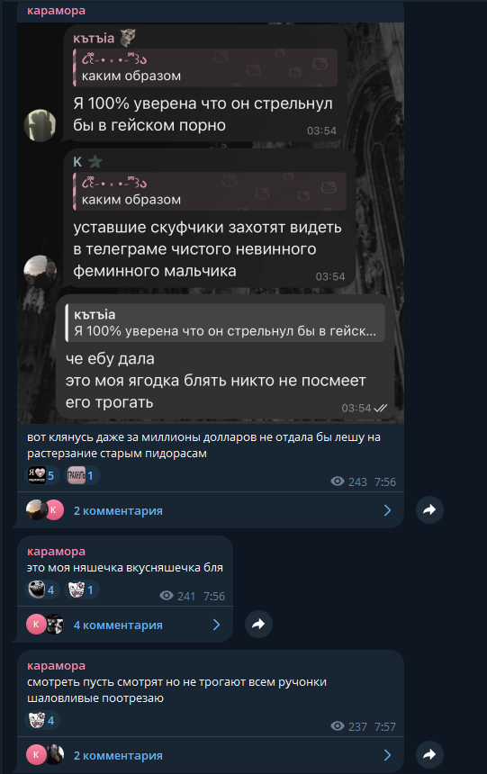The width and height of the screenshot is (487, 774).
Task: Click commenter avatars beside 2 комментария on last post
Action: (x=45, y=755)
